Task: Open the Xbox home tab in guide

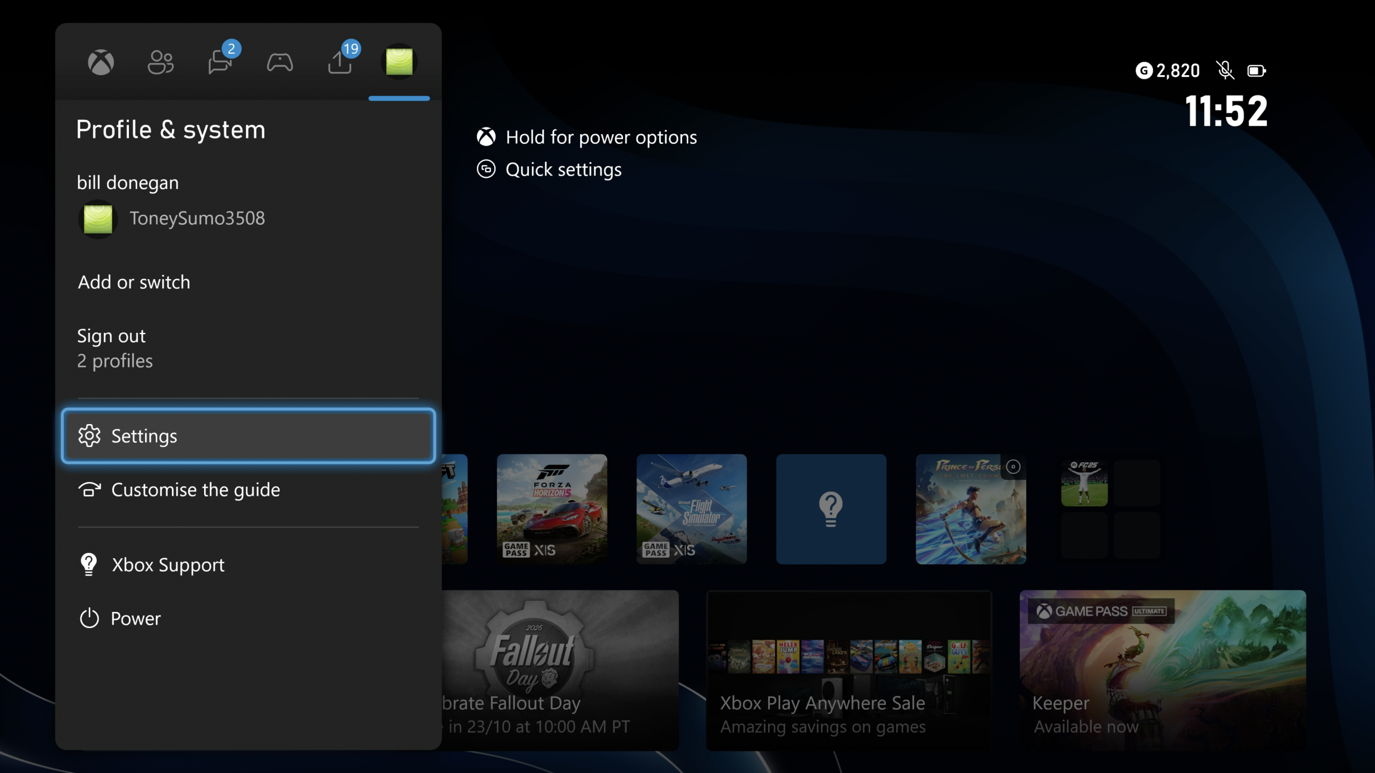Action: [x=101, y=62]
